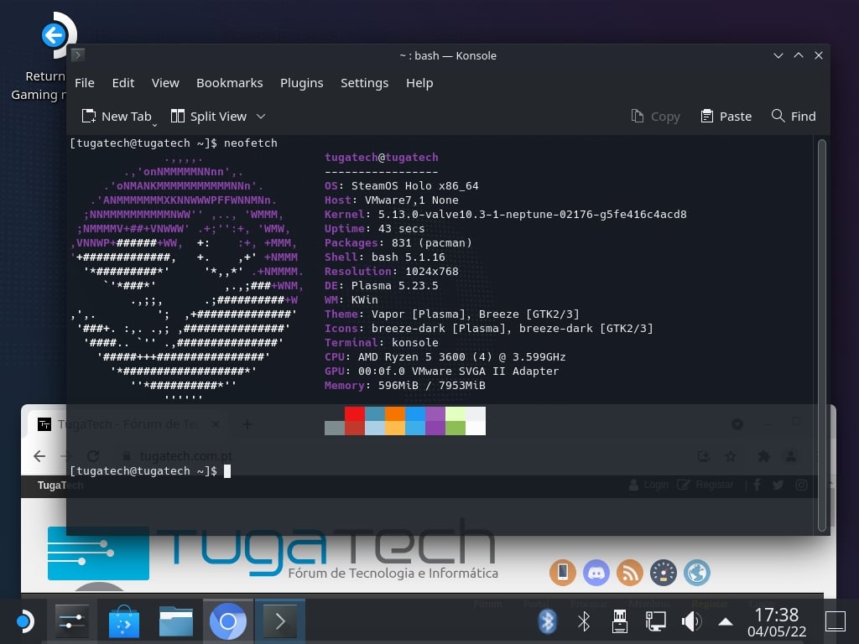Click the CPU line AMD Ryzen 5 3600
Screen dimensions: 859x644
click(x=445, y=357)
